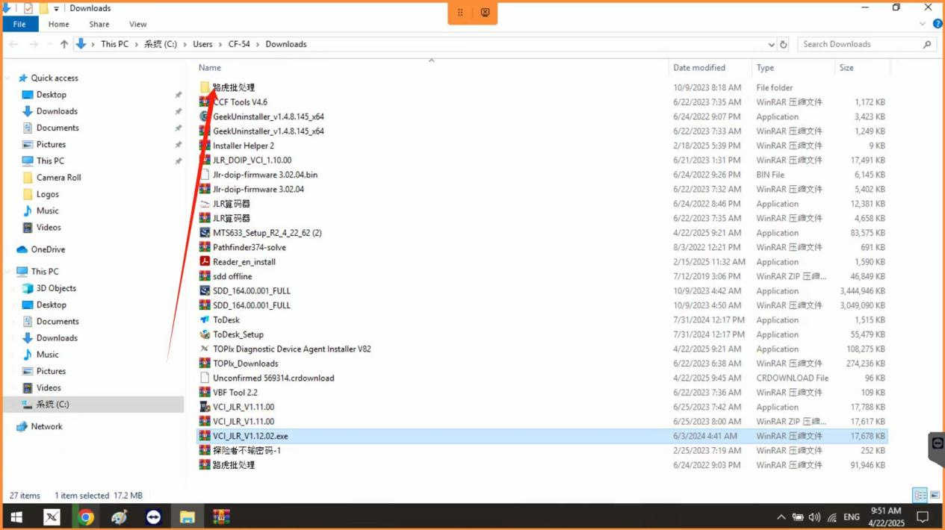Select TOPIx Diagnostic Device Agent Installer icon
This screenshot has height=530, width=945.
[x=205, y=349]
